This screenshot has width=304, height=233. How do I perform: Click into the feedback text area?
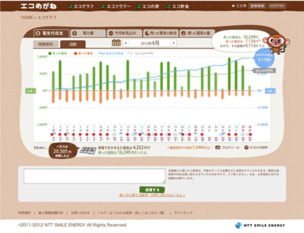(94, 176)
